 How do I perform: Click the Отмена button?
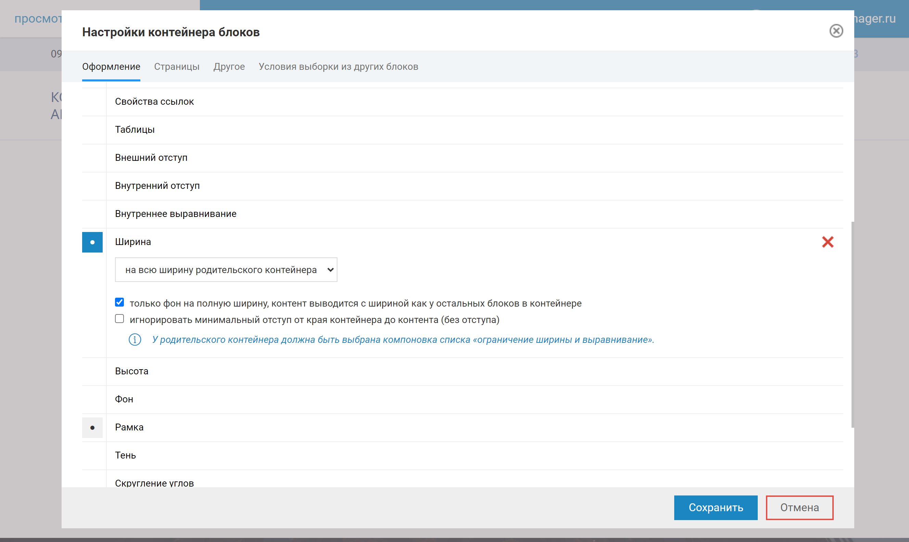799,507
